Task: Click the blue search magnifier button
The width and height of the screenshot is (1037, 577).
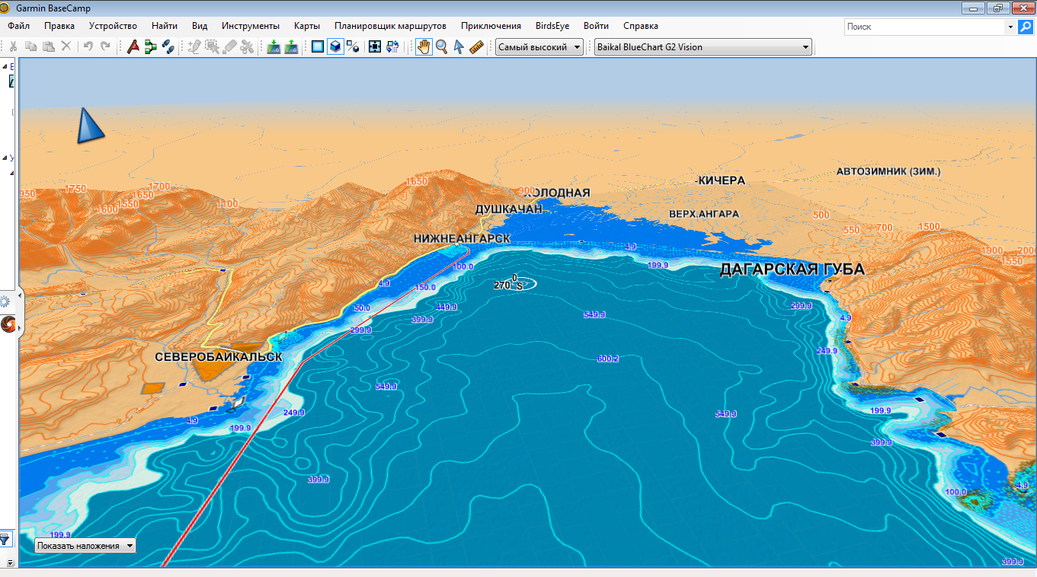Action: pos(1026,27)
